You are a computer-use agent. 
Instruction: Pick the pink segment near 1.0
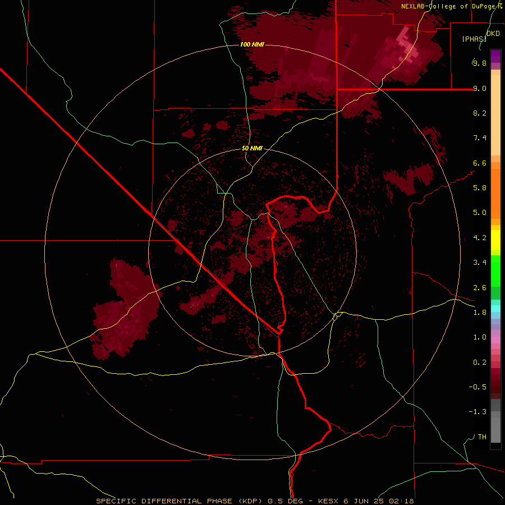pyautogui.click(x=495, y=340)
